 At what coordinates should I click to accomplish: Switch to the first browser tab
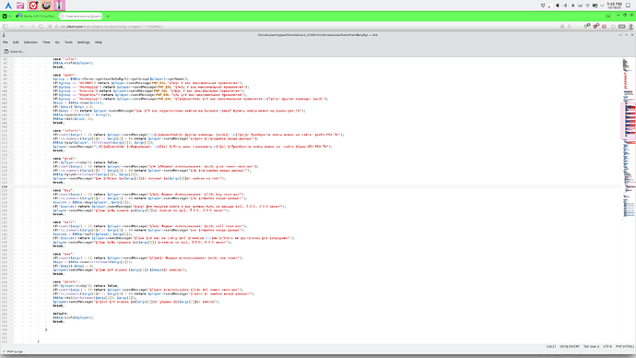(37, 17)
